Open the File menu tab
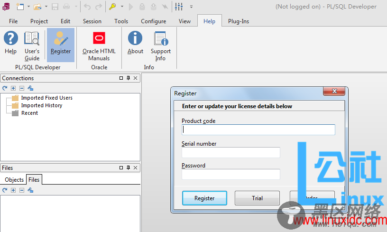This screenshot has height=232, width=387. [13, 21]
